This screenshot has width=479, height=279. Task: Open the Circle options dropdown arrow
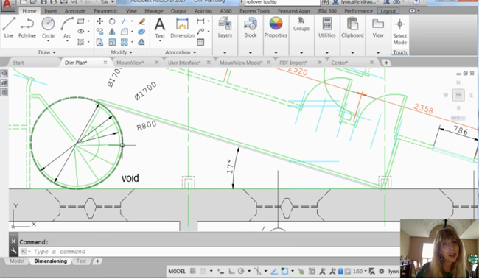[48, 41]
